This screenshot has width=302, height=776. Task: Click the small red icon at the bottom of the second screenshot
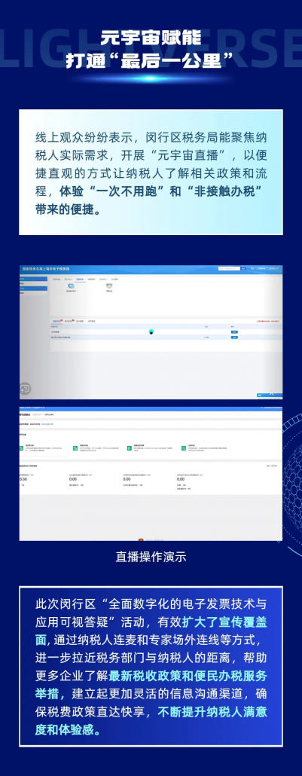141,539
